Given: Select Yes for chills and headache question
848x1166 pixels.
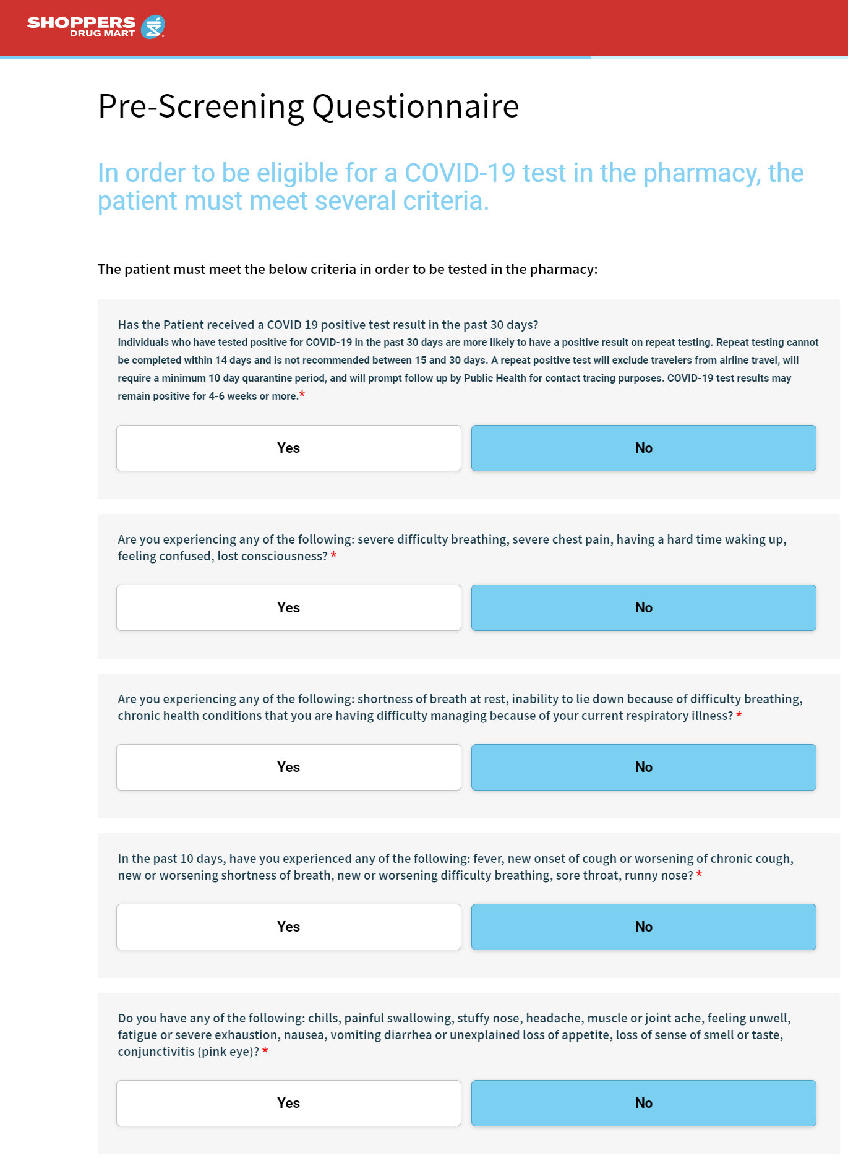Looking at the screenshot, I should click(x=288, y=1103).
